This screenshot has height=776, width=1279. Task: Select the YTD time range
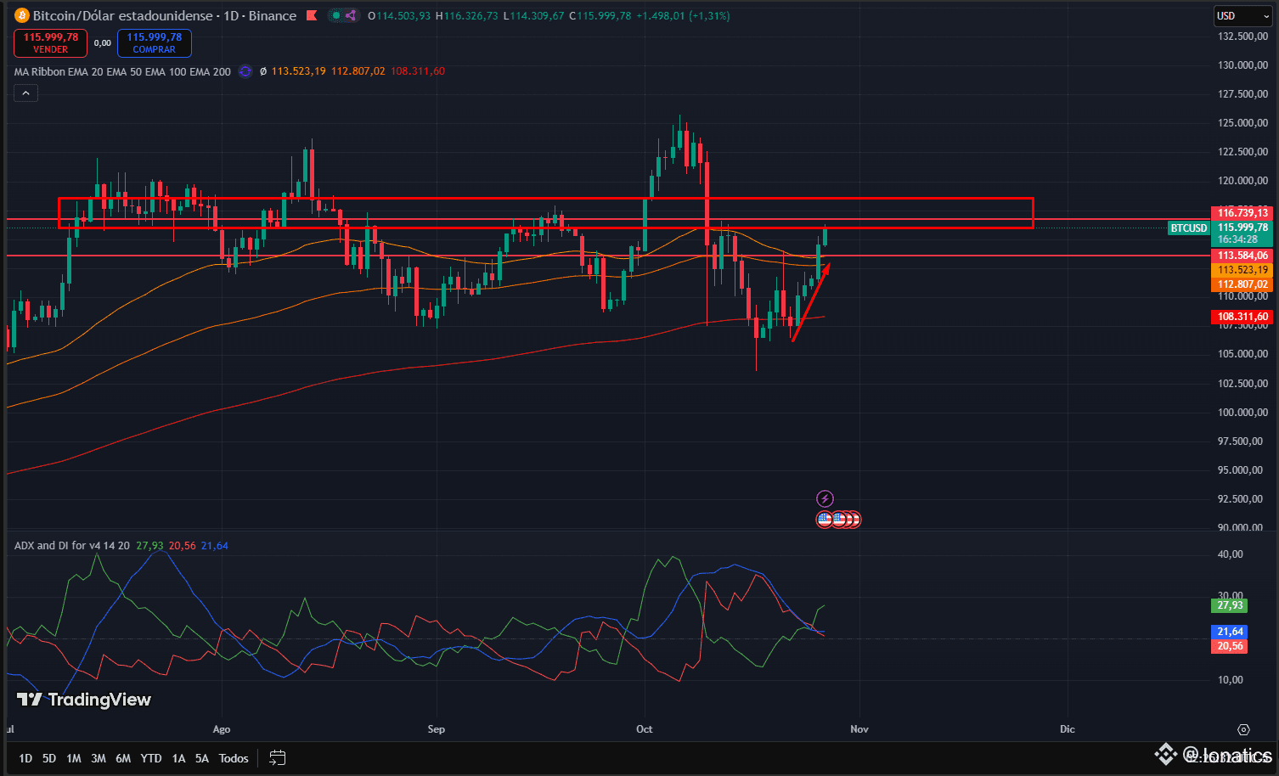[151, 758]
